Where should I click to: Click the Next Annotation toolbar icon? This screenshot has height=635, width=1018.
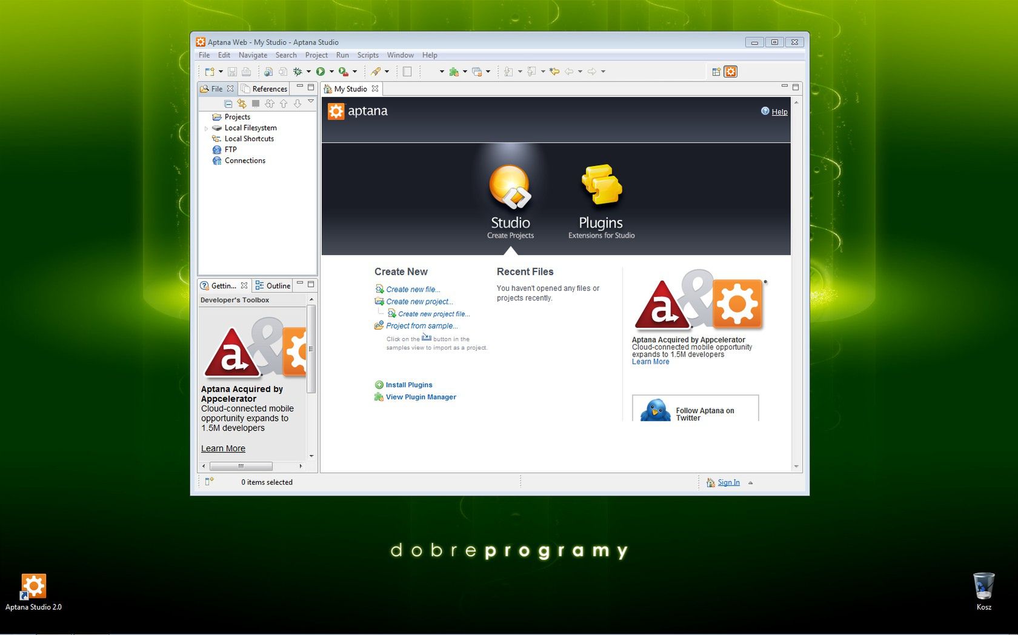(x=508, y=71)
